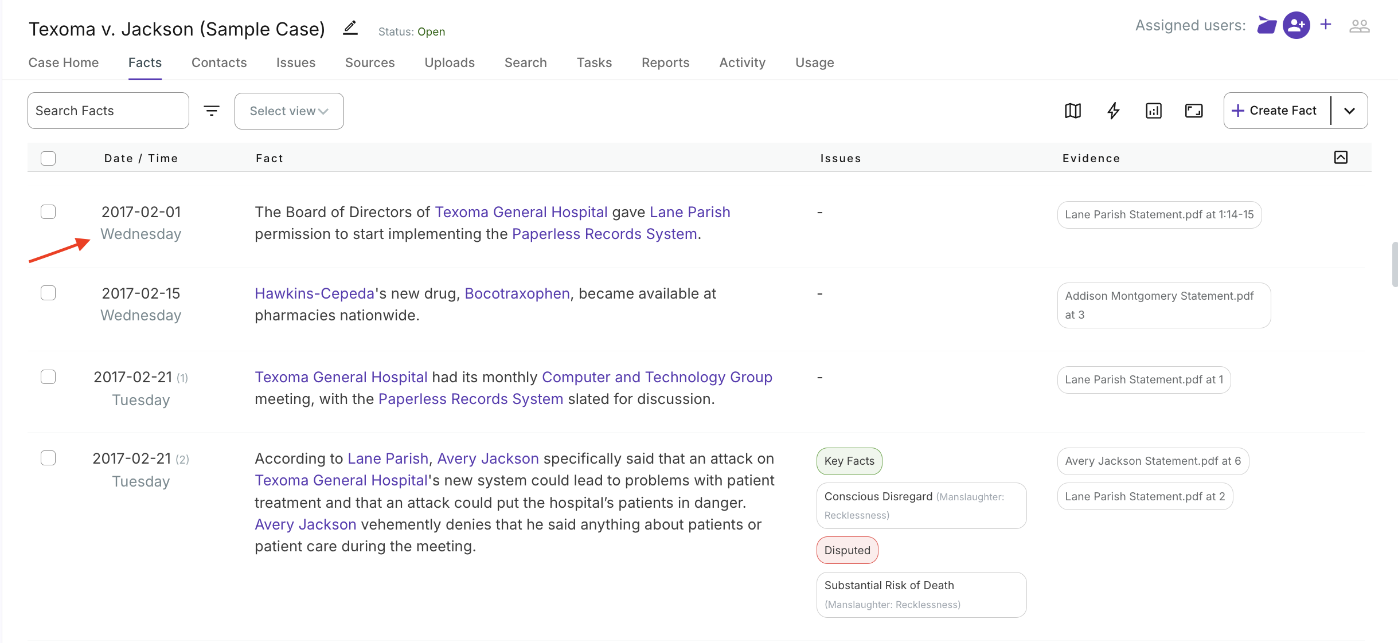Open the Contacts tab
Viewport: 1398px width, 643px height.
point(219,62)
